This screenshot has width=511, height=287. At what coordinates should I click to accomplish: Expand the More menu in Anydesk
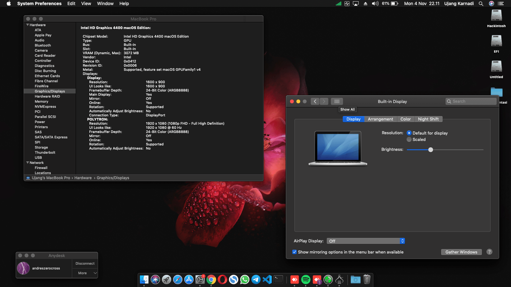point(82,273)
